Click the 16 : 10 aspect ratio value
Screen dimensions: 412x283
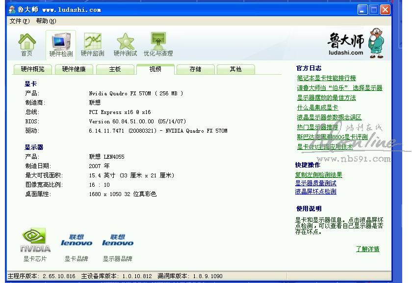tap(99, 185)
